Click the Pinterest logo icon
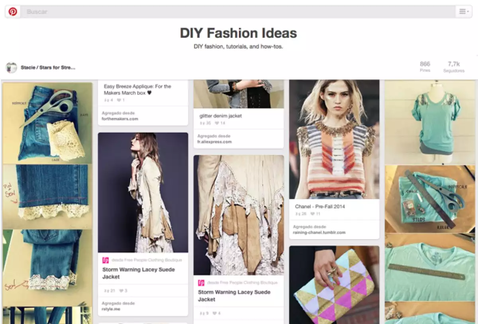Image resolution: width=478 pixels, height=324 pixels. [x=13, y=12]
